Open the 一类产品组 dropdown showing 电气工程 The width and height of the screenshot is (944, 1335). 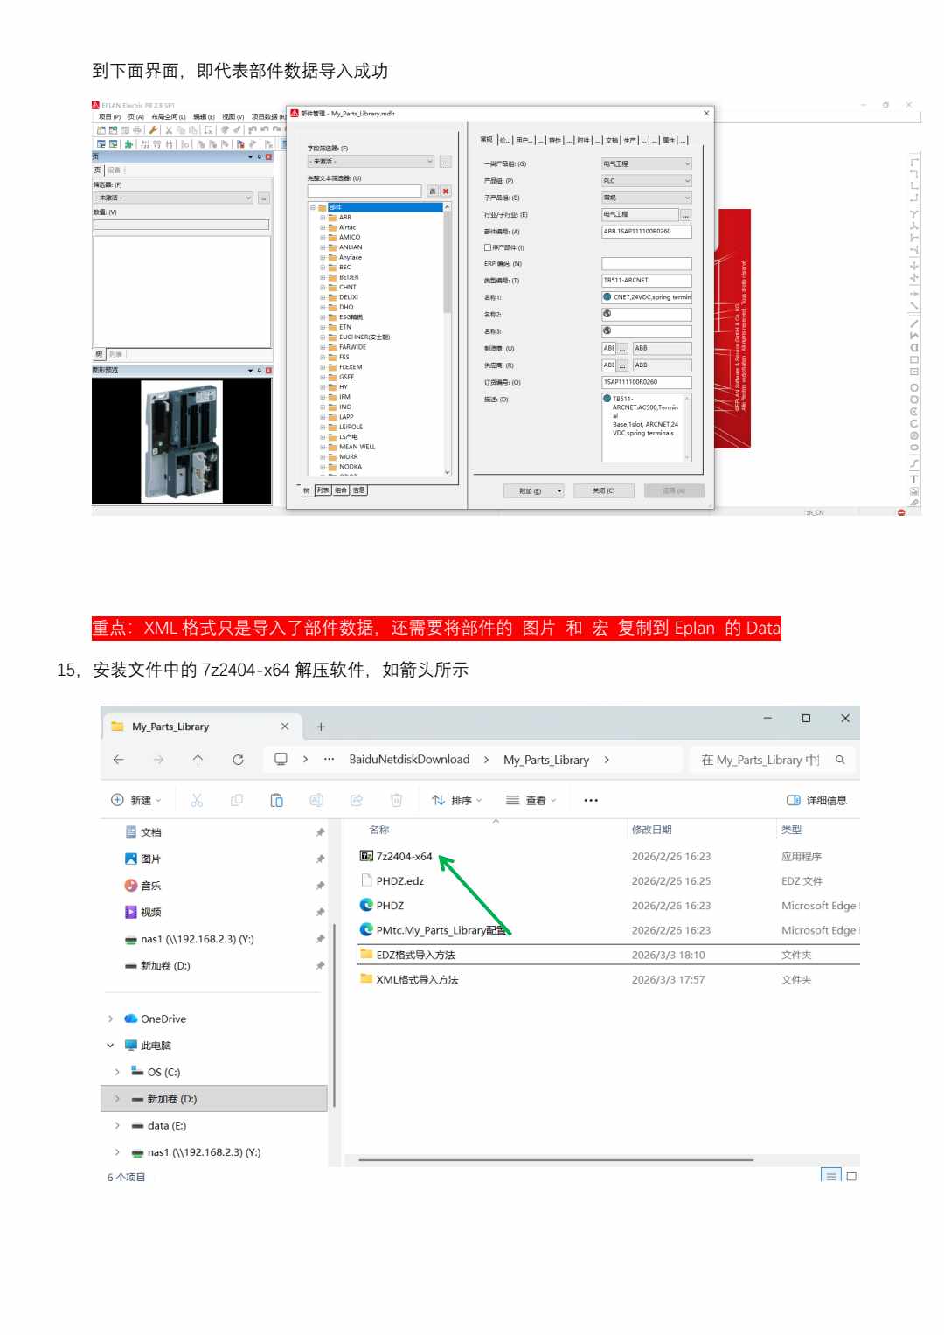pyautogui.click(x=647, y=163)
